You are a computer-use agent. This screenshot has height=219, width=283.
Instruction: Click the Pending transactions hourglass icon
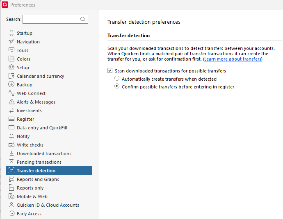(11, 162)
